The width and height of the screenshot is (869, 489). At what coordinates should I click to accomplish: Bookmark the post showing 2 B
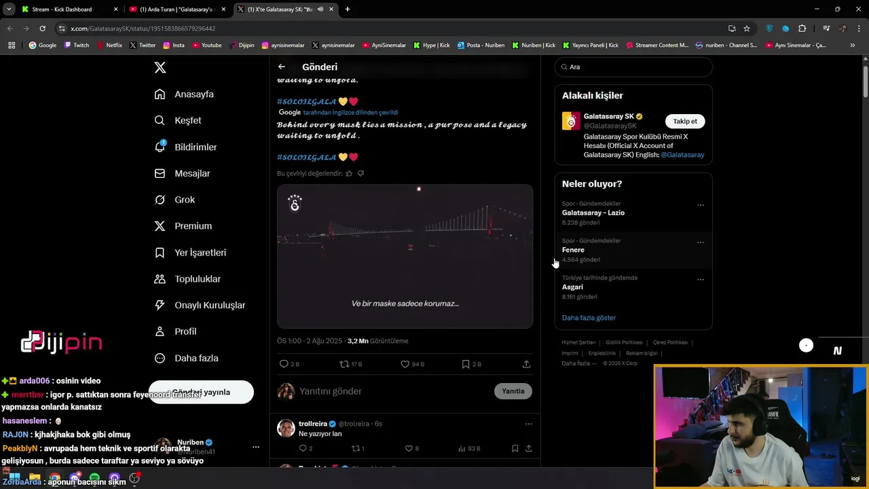point(471,364)
